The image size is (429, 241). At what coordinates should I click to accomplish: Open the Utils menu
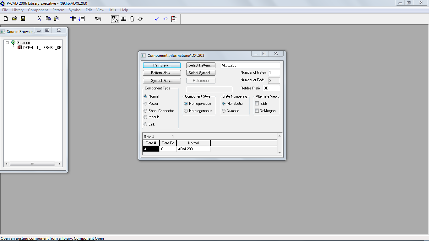coord(112,10)
